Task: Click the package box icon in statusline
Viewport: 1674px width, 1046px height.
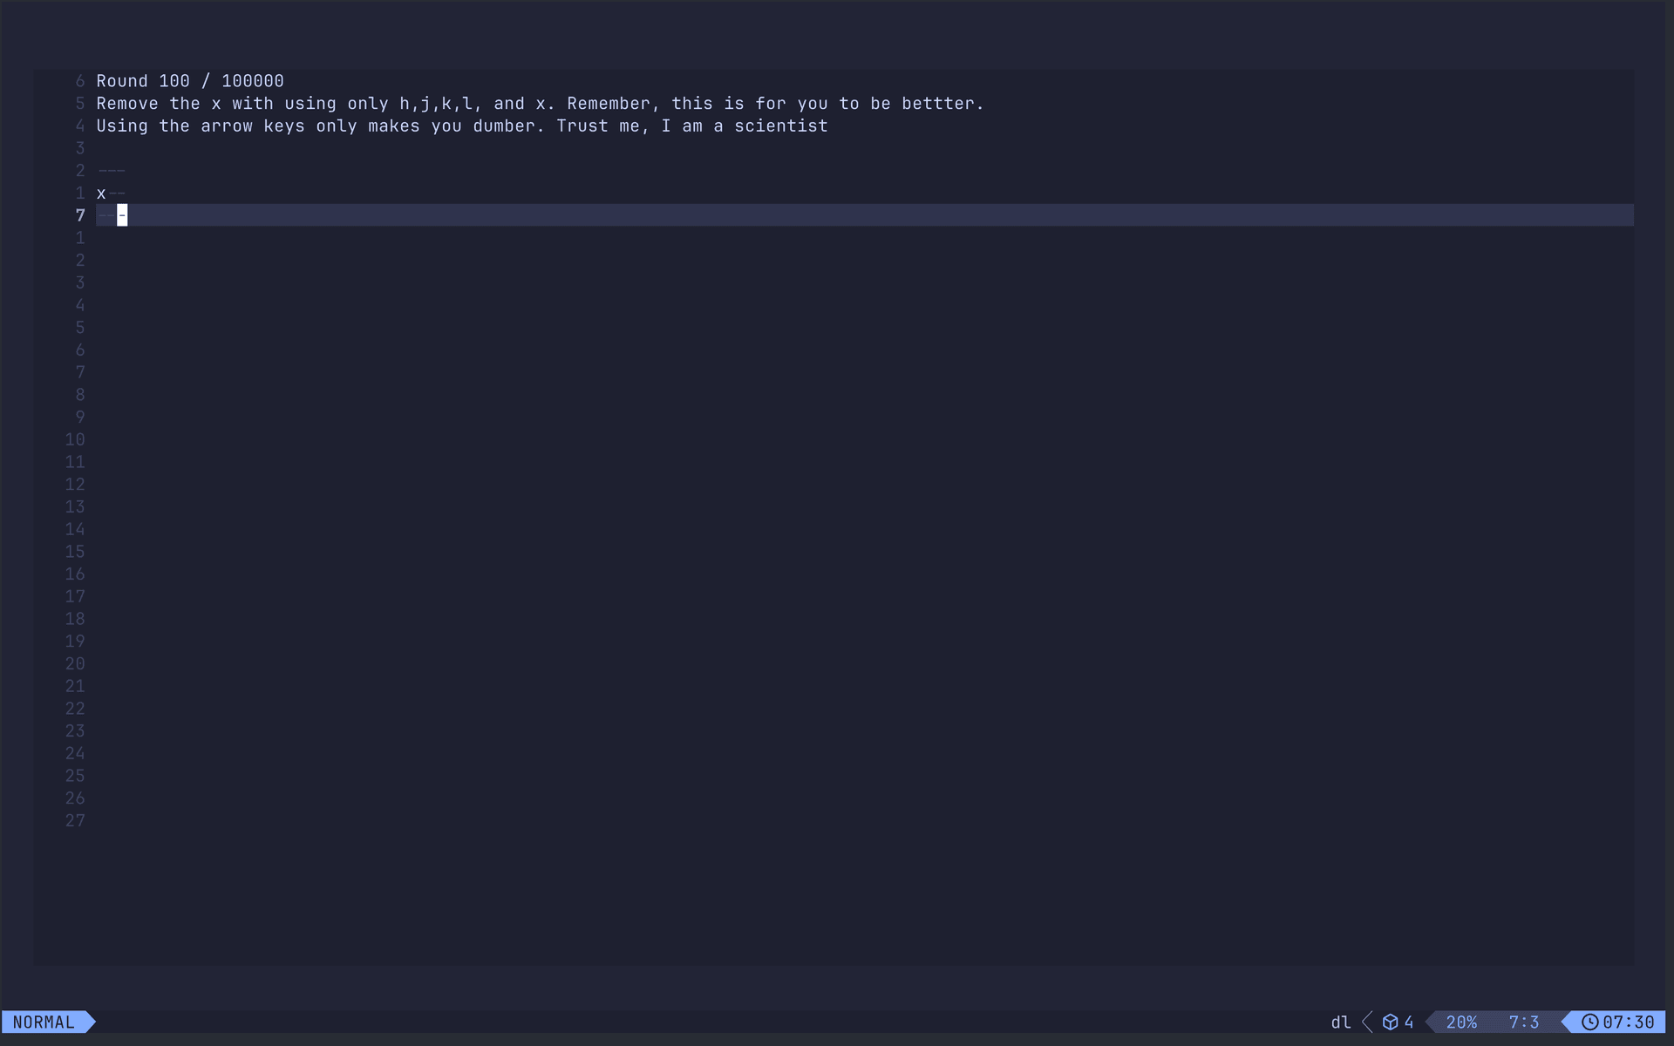Action: 1390,1022
